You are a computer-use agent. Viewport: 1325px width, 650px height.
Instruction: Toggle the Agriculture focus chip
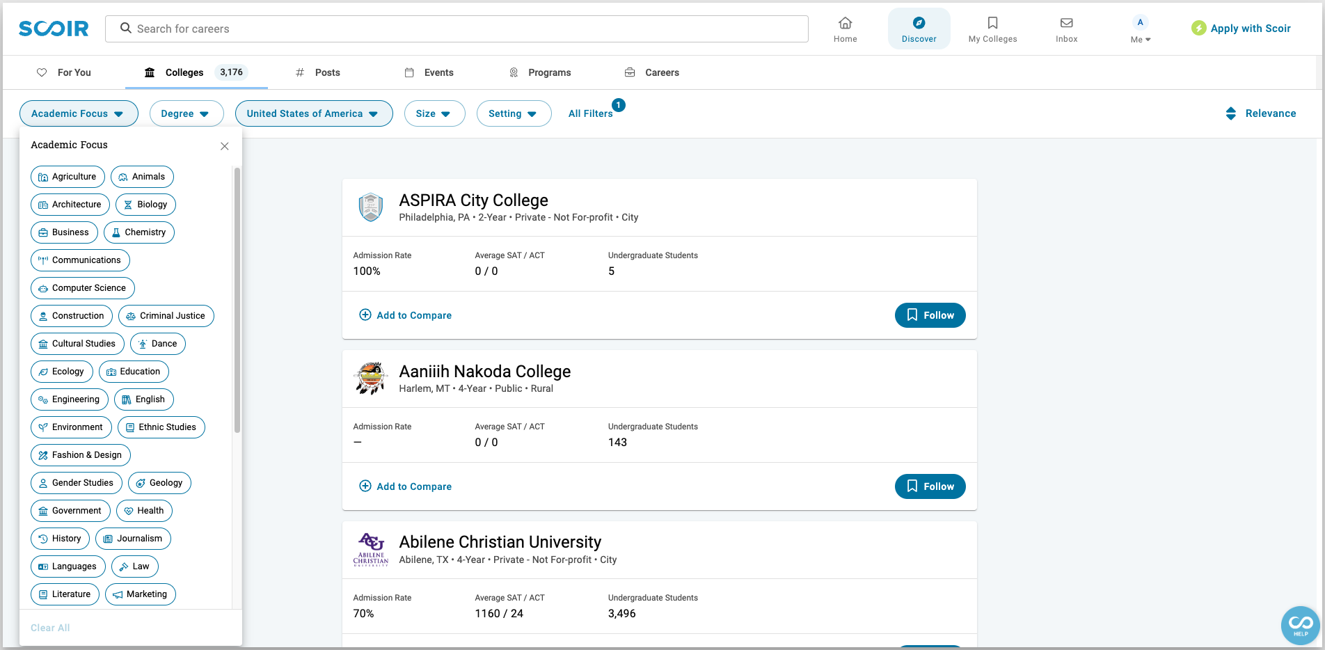[68, 177]
